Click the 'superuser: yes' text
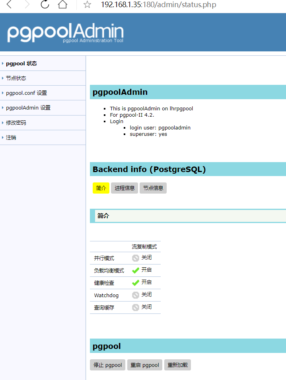 click(148, 134)
